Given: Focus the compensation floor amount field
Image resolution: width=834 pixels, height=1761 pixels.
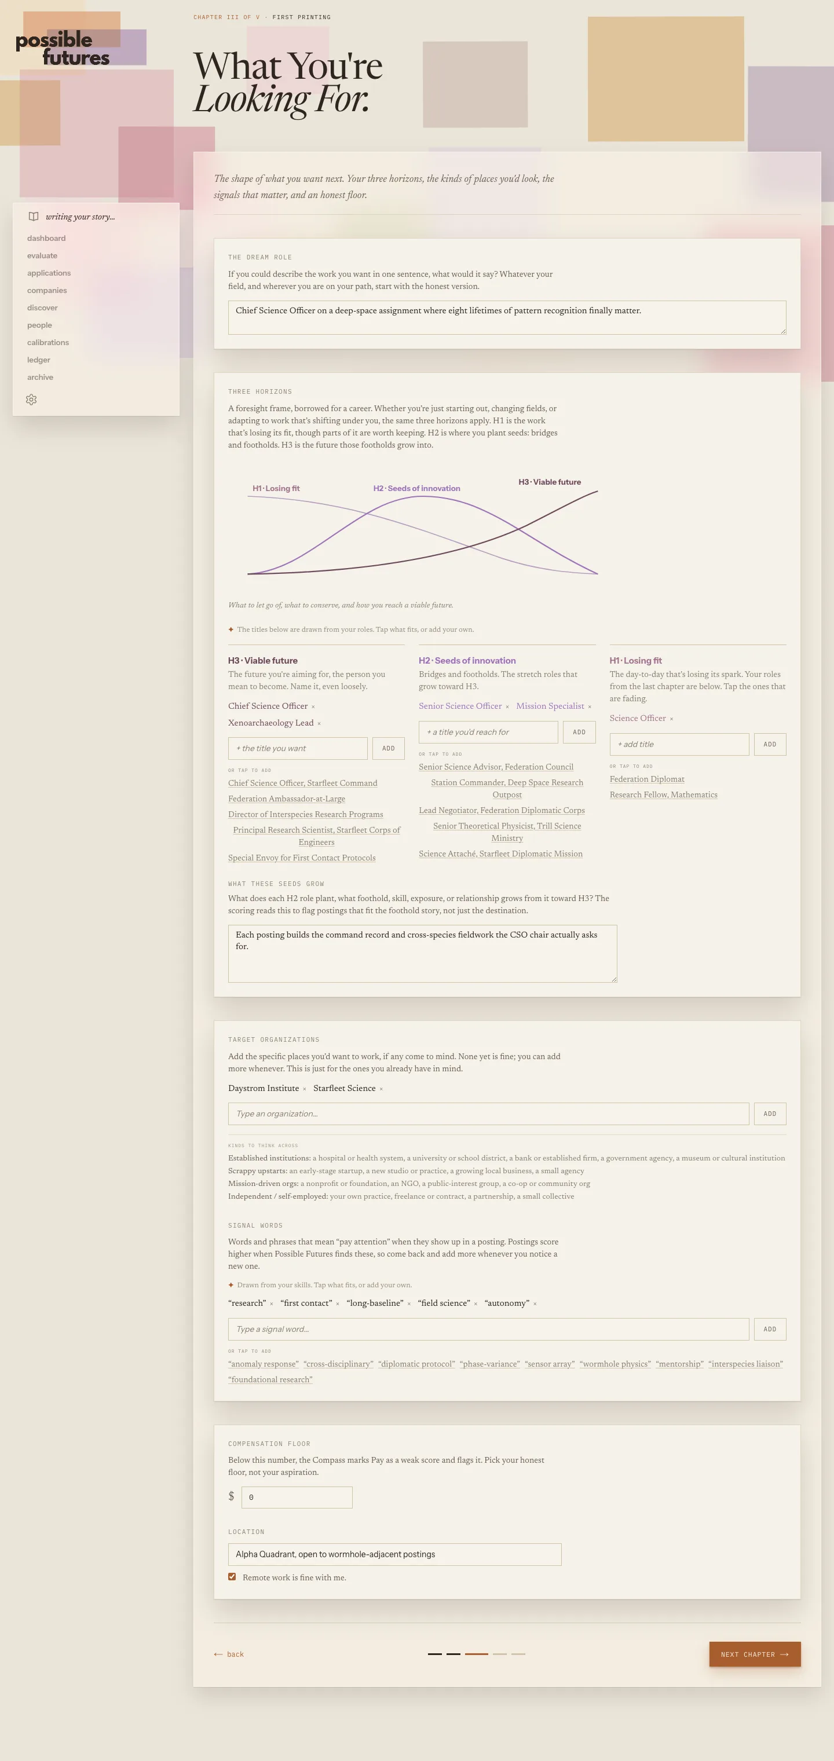Looking at the screenshot, I should [x=297, y=1497].
